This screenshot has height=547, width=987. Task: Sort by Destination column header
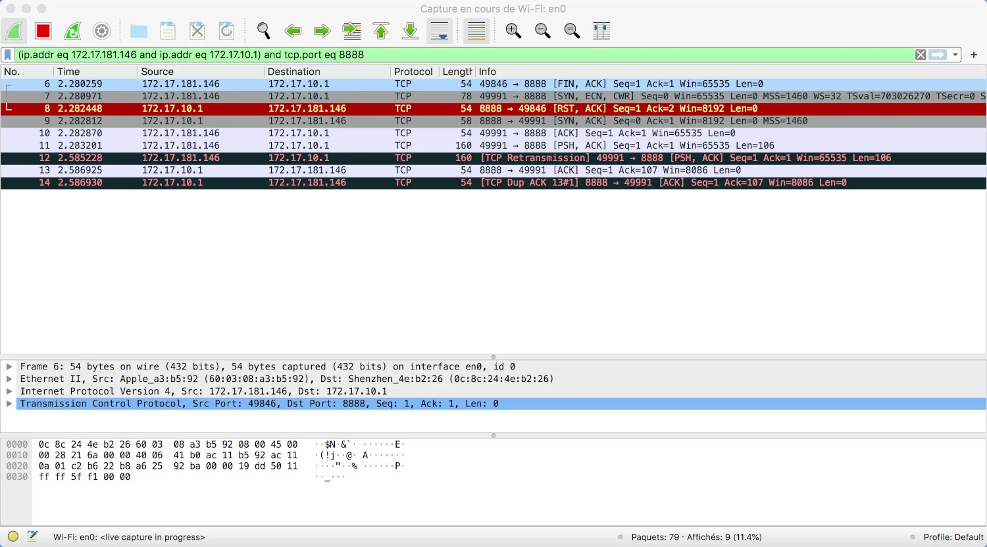pos(327,72)
